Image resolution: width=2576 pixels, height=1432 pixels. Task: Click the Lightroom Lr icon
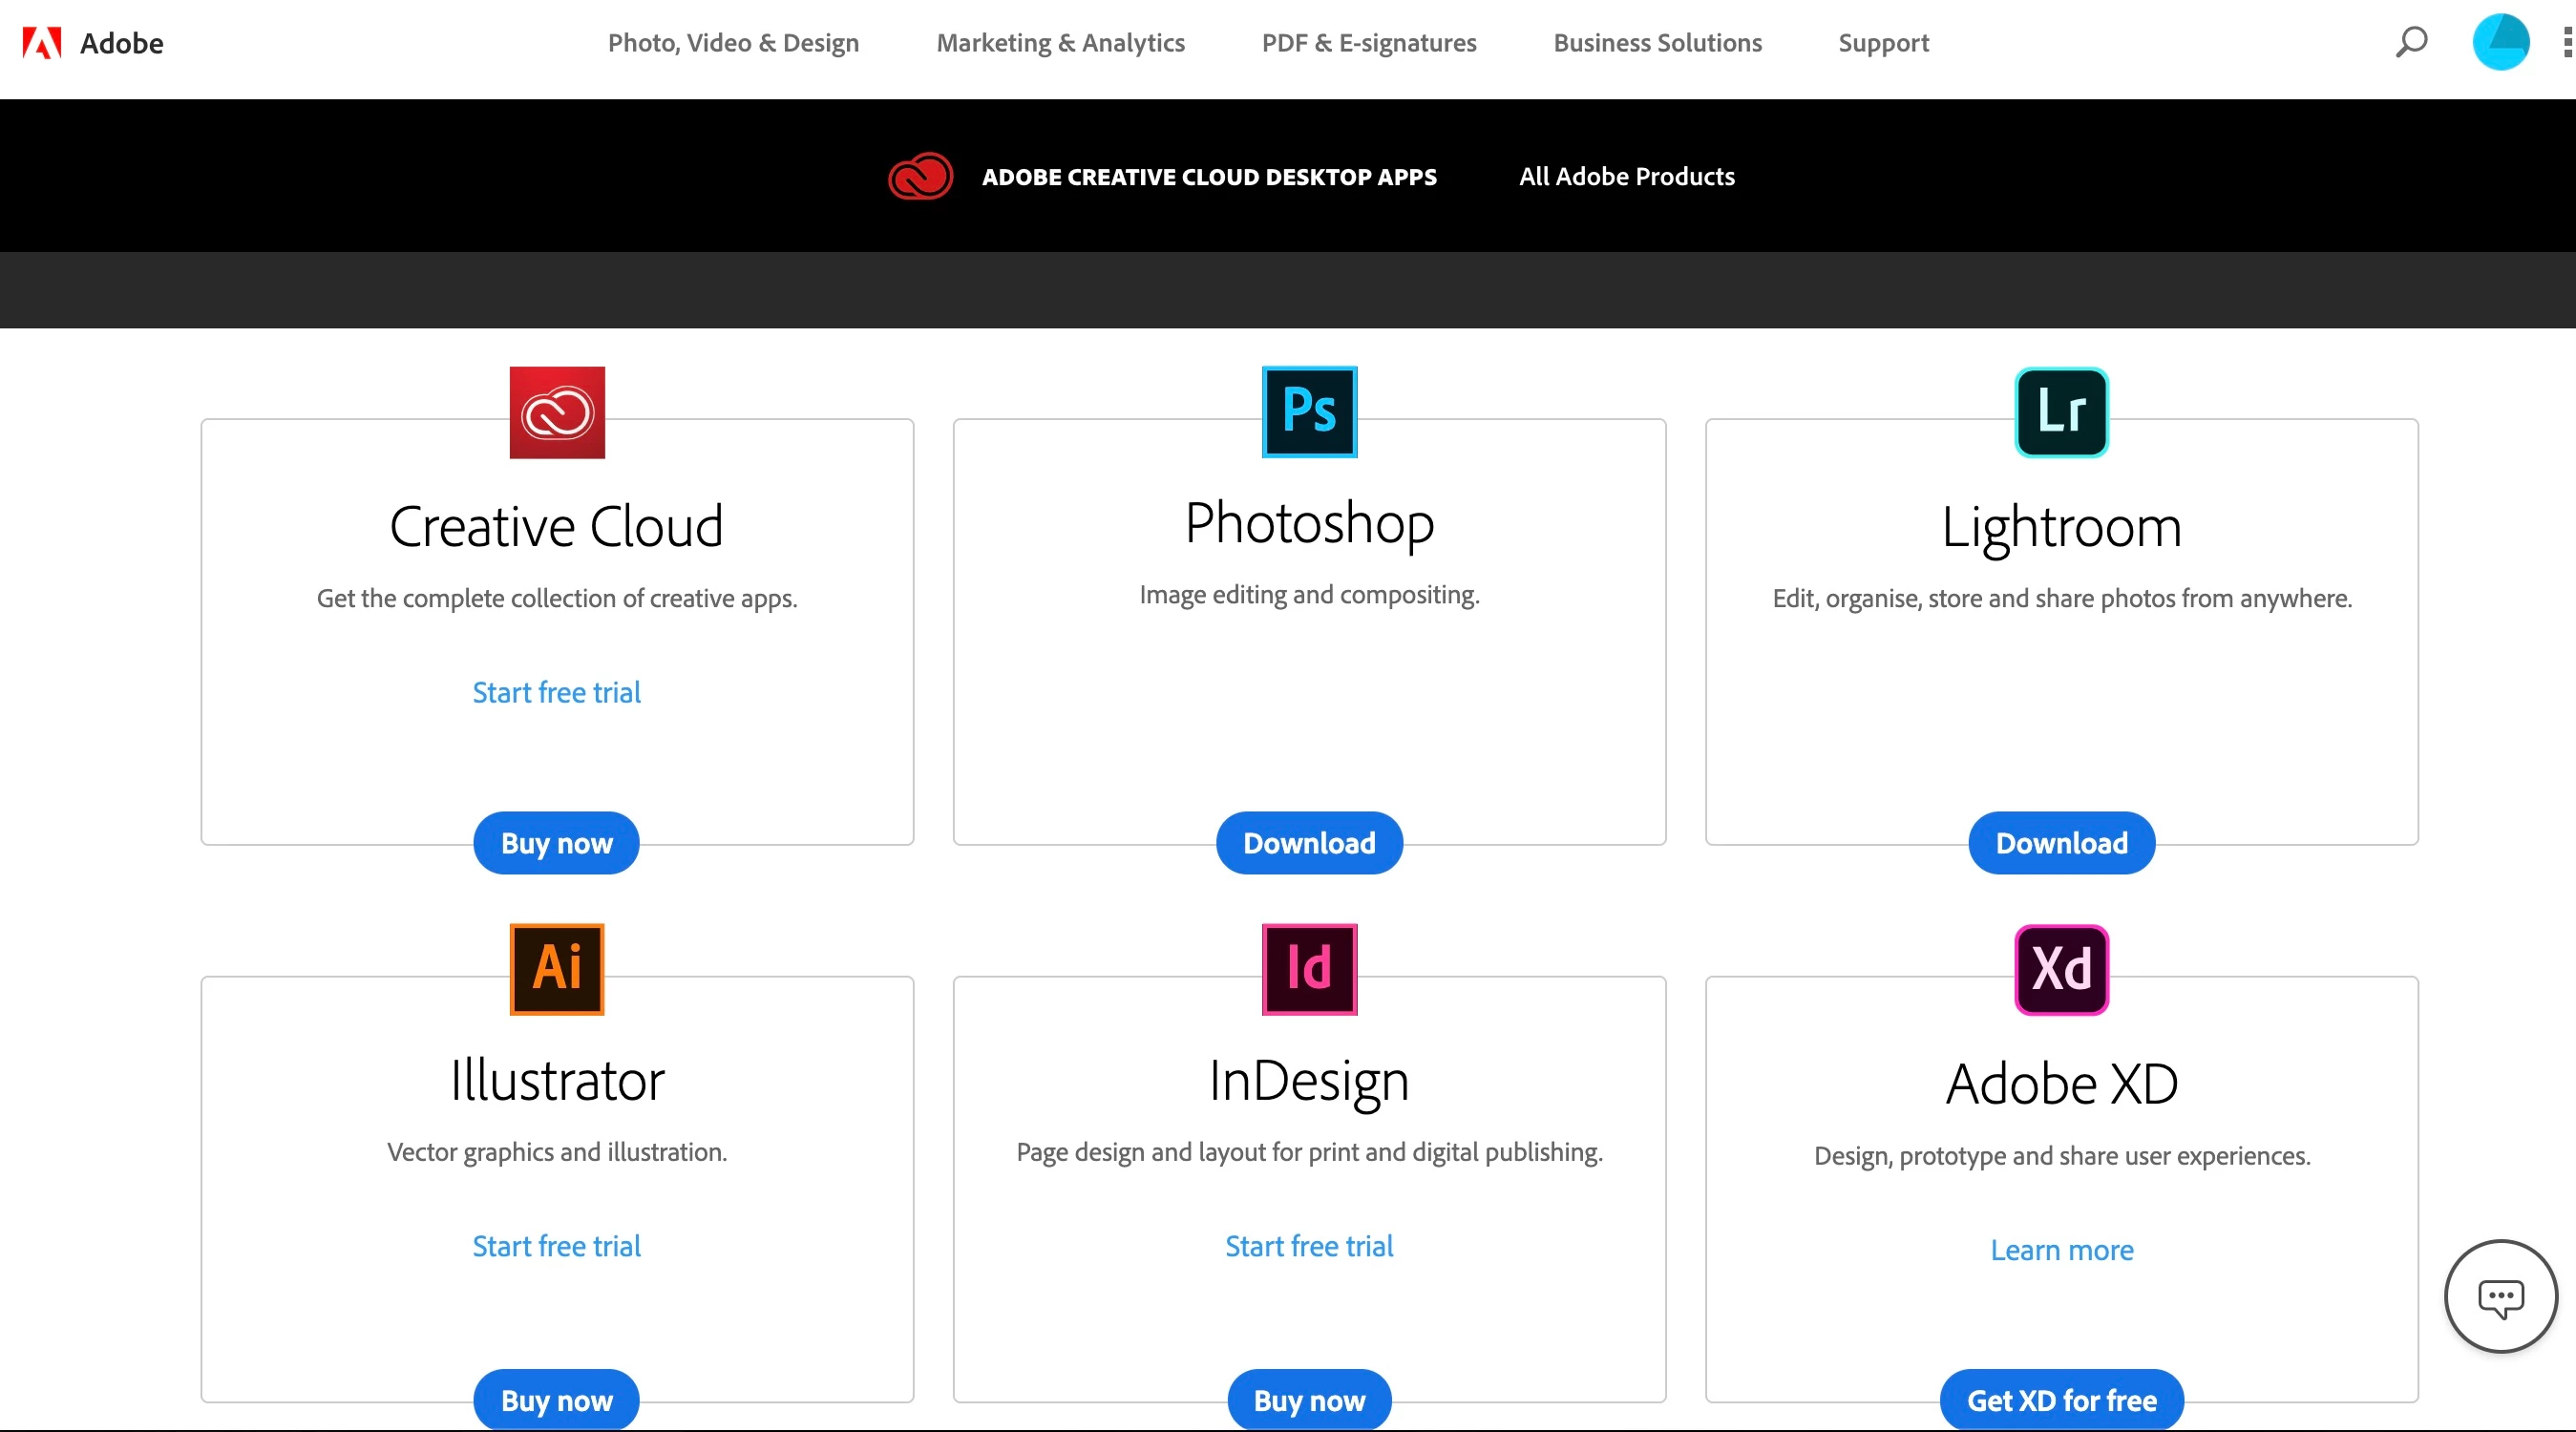coord(2061,412)
